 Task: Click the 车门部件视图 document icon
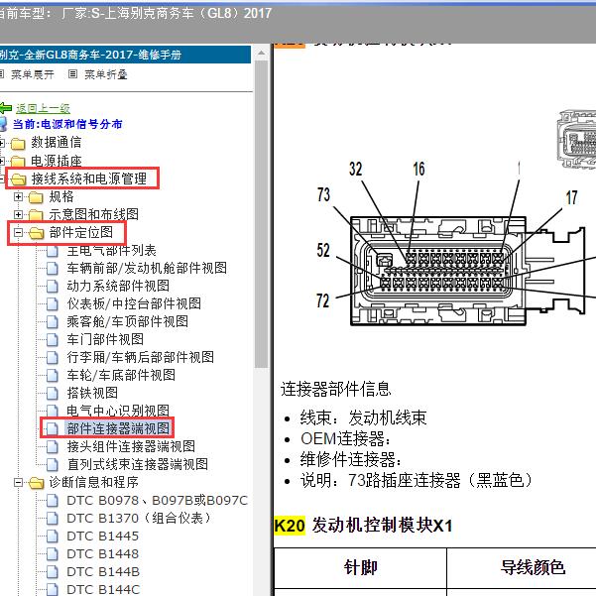click(x=53, y=340)
